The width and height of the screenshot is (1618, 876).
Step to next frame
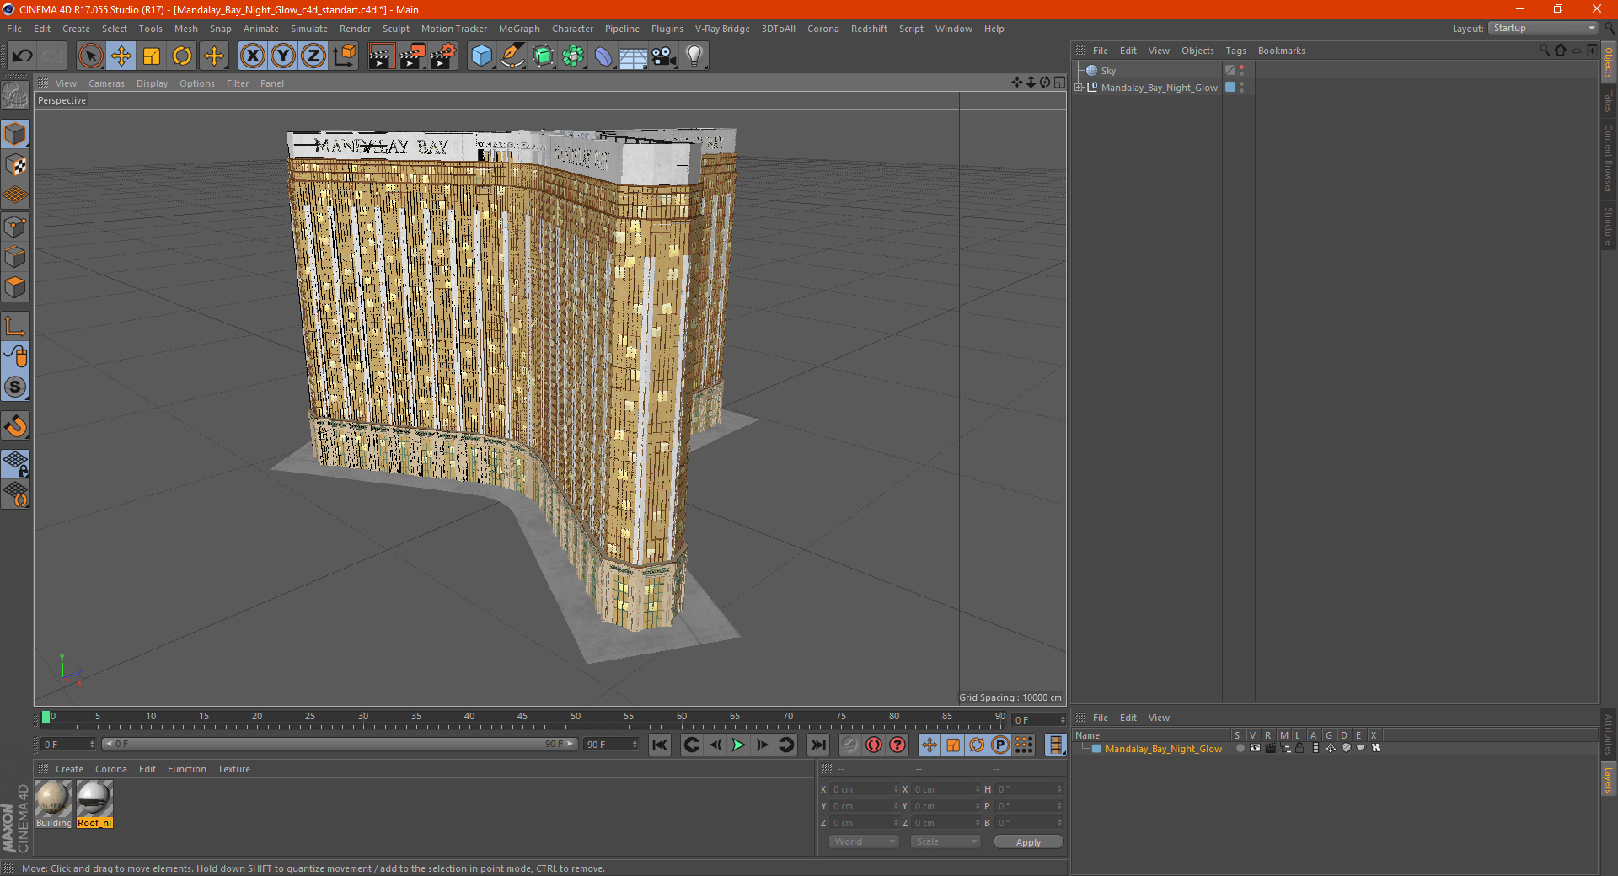coord(763,745)
